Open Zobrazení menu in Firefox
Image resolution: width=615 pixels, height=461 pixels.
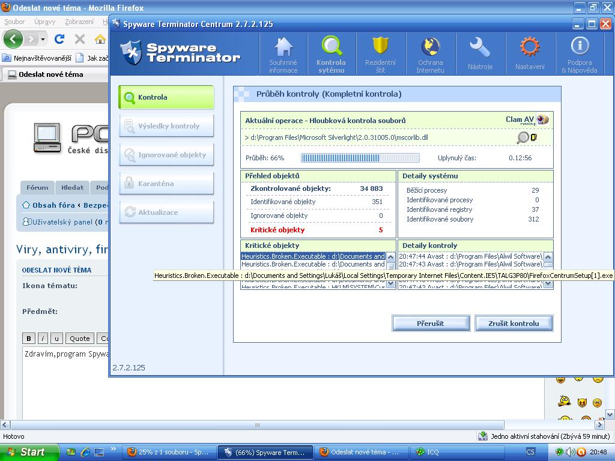(x=79, y=22)
